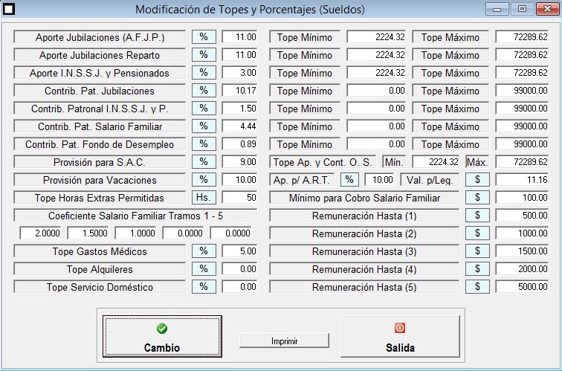562x371 pixels.
Task: Edit the Aporte Jubilaciones Reparto percentage field
Action: coord(239,55)
